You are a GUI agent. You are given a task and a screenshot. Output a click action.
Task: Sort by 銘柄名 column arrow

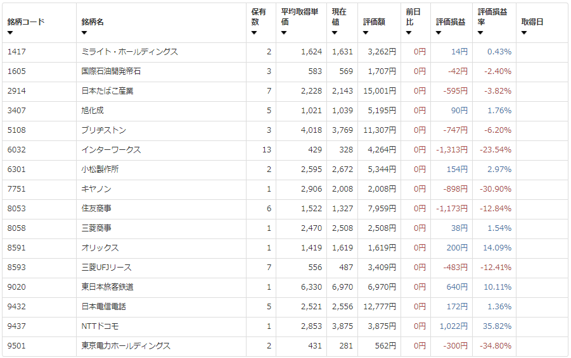(x=84, y=33)
